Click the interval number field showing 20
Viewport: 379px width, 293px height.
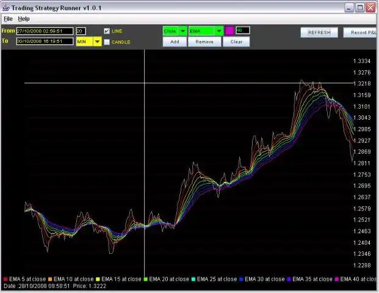(81, 31)
